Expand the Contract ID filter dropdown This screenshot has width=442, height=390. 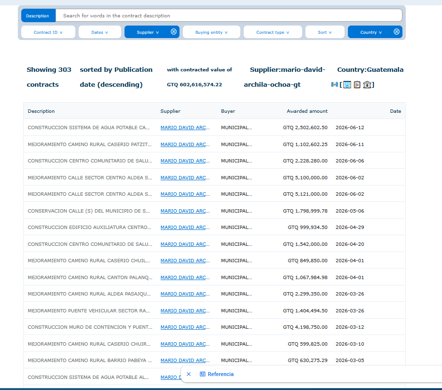tap(48, 32)
